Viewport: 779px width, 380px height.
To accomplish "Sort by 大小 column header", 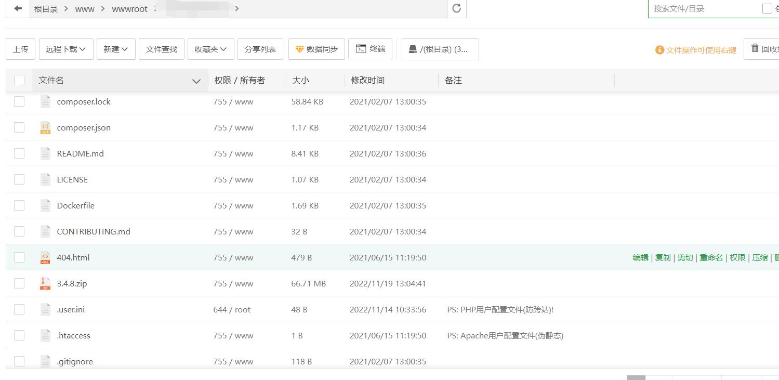I will click(x=300, y=80).
